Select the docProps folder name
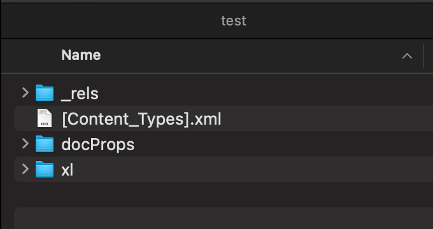The image size is (433, 229). point(98,144)
